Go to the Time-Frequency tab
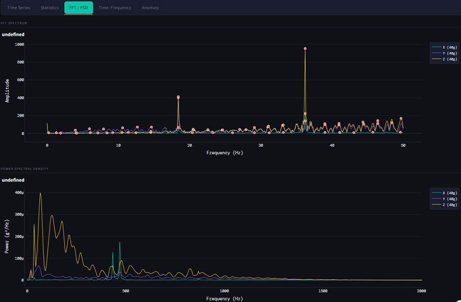The height and width of the screenshot is (302, 461). tap(115, 8)
